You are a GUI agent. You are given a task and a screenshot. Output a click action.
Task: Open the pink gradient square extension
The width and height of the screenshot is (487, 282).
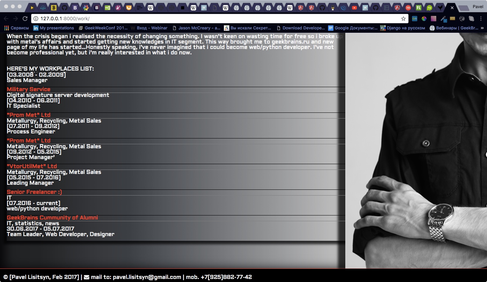click(433, 19)
